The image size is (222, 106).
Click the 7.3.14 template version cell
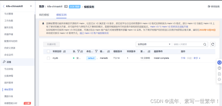coord(116,58)
